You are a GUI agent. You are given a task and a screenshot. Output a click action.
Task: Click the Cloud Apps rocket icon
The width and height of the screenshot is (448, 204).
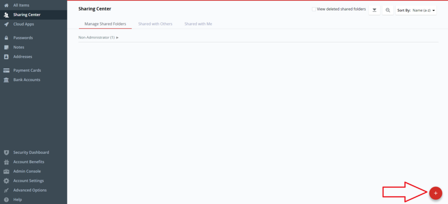coord(6,24)
